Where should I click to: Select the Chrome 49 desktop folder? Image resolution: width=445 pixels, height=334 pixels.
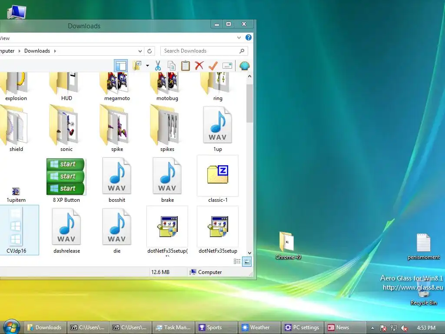click(x=288, y=246)
